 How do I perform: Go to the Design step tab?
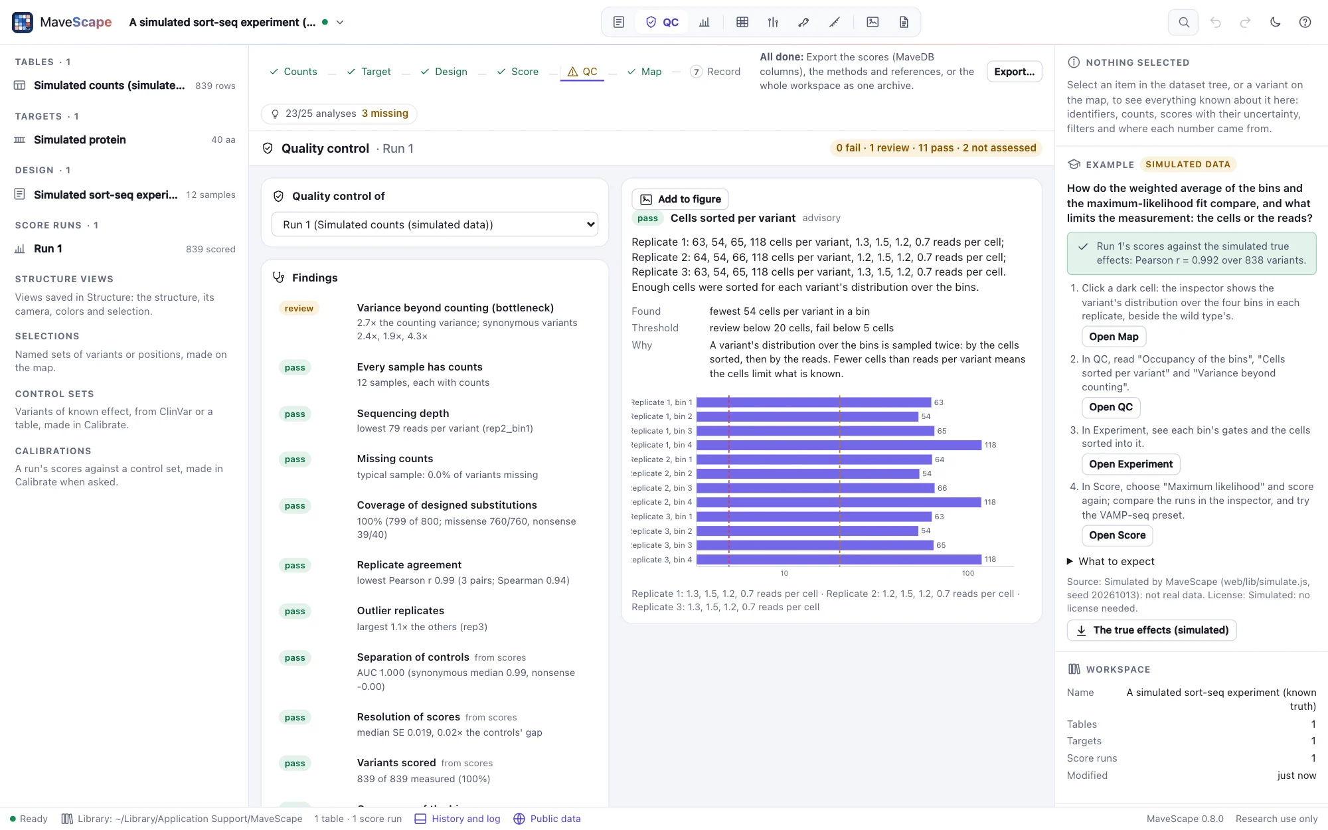(444, 72)
